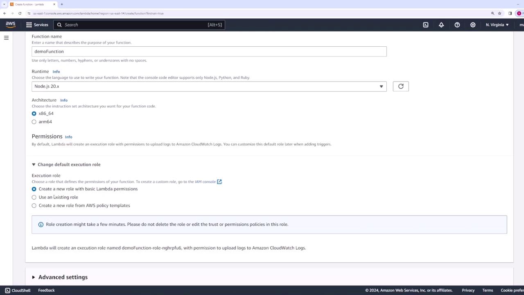Screen dimensions: 524x295
Task: Expand Advanced settings
Action: point(60,277)
